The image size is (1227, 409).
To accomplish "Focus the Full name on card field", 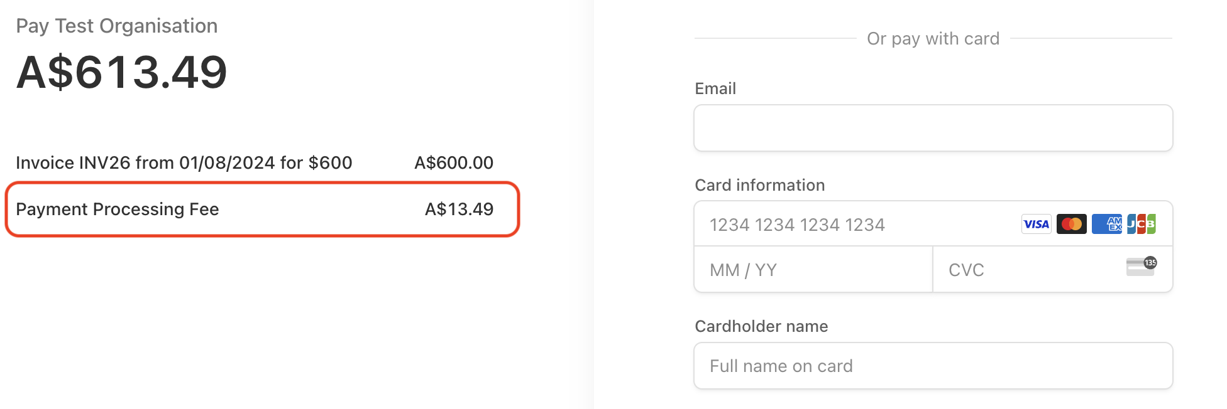I will [x=933, y=366].
